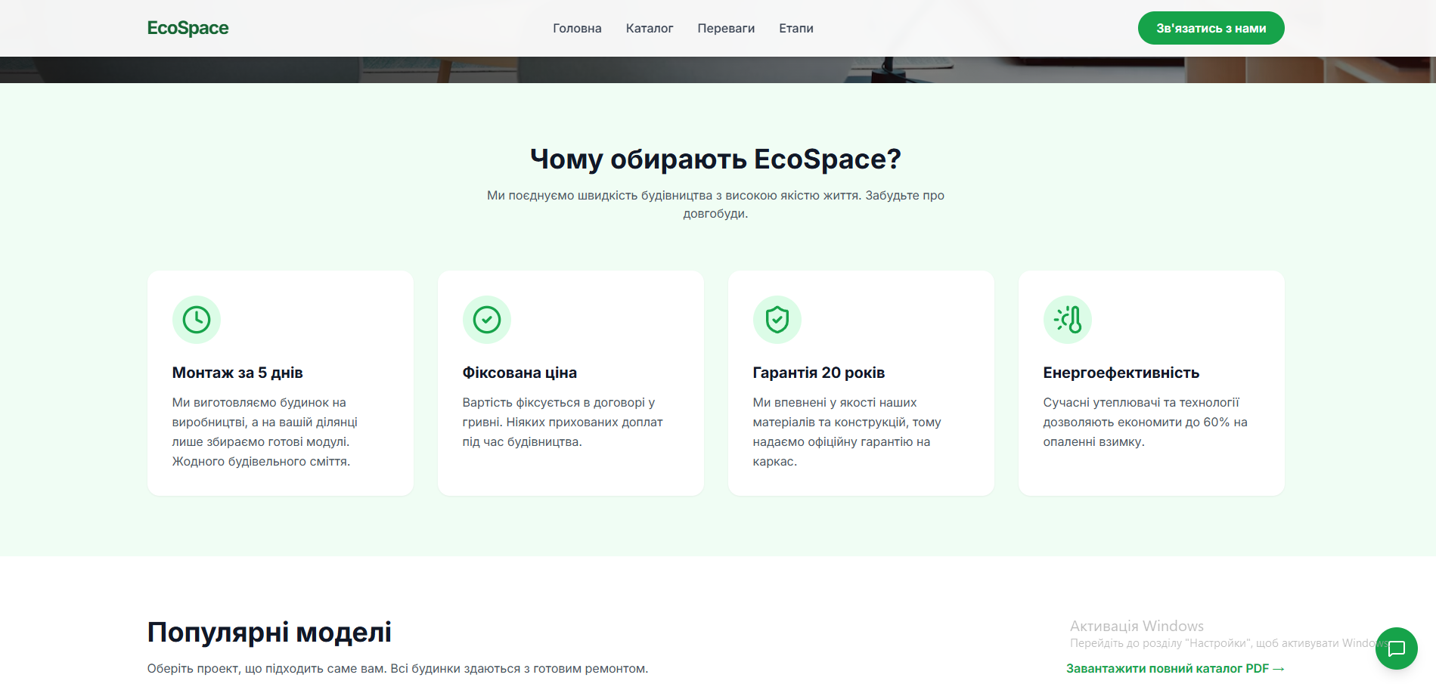Viewport: 1436px width, 684px height.
Task: Click the text about saving 60% on heating
Action: click(1145, 422)
